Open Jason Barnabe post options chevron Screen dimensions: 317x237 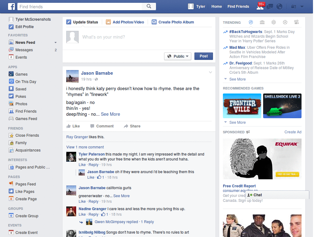click(x=211, y=72)
